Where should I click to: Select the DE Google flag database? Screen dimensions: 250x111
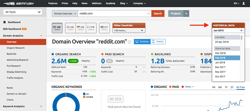coord(80,28)
